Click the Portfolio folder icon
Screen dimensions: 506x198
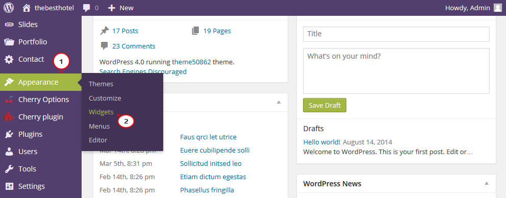tap(9, 42)
